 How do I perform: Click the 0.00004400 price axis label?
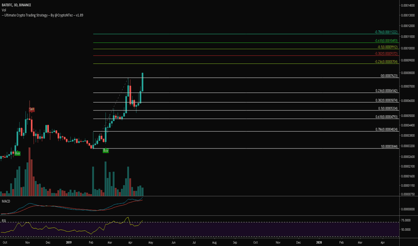pos(408,125)
